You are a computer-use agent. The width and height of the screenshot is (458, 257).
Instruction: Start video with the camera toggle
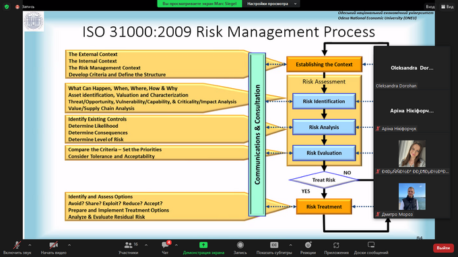53,245
